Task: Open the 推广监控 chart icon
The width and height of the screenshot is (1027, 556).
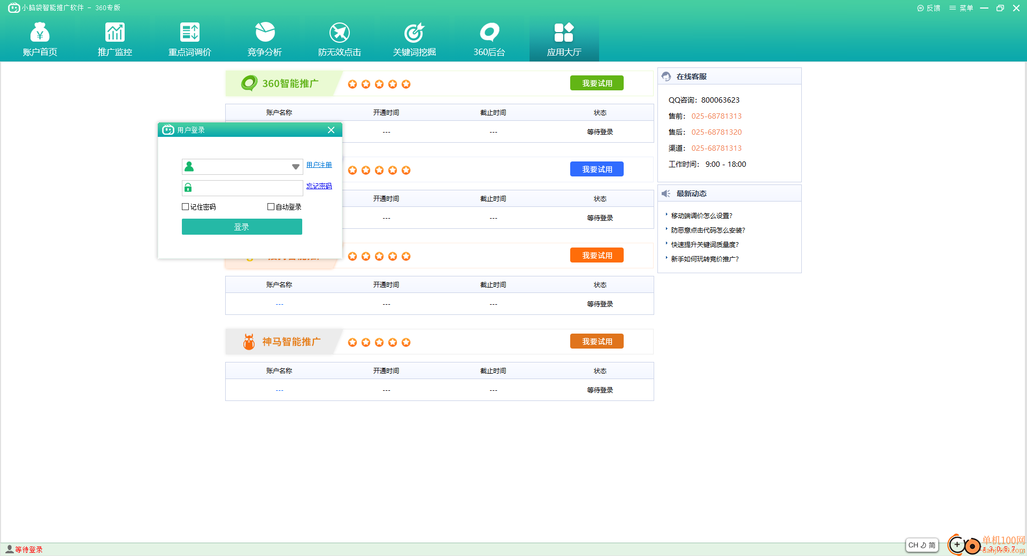Action: (x=115, y=32)
